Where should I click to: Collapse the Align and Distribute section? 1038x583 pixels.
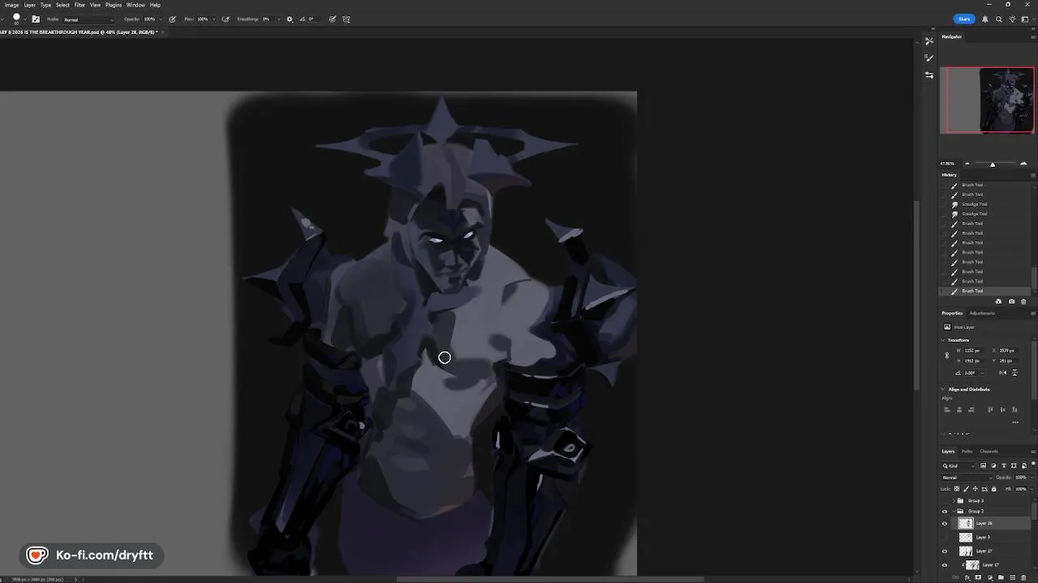coord(943,389)
